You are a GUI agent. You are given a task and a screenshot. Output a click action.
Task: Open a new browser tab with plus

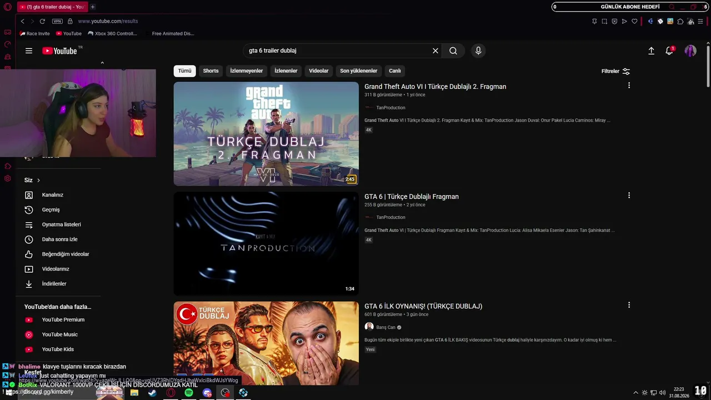(93, 7)
